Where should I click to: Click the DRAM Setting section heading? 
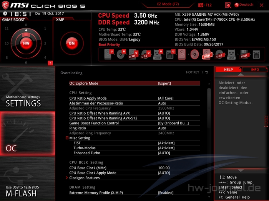coord(82,187)
